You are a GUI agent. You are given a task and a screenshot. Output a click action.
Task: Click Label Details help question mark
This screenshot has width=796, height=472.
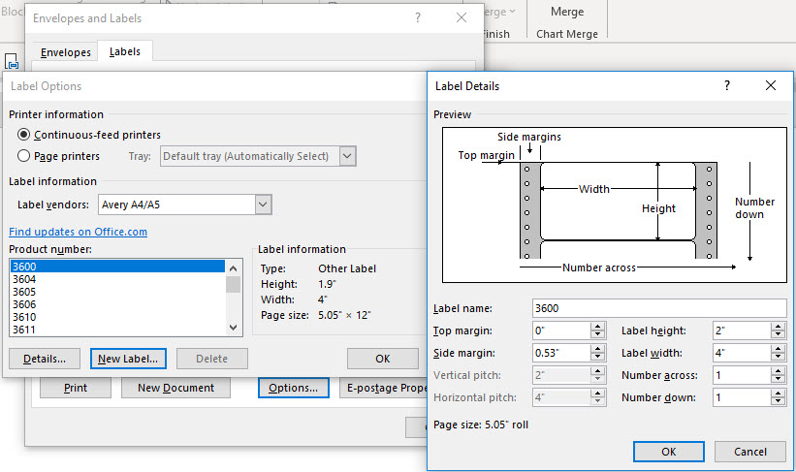click(x=727, y=85)
